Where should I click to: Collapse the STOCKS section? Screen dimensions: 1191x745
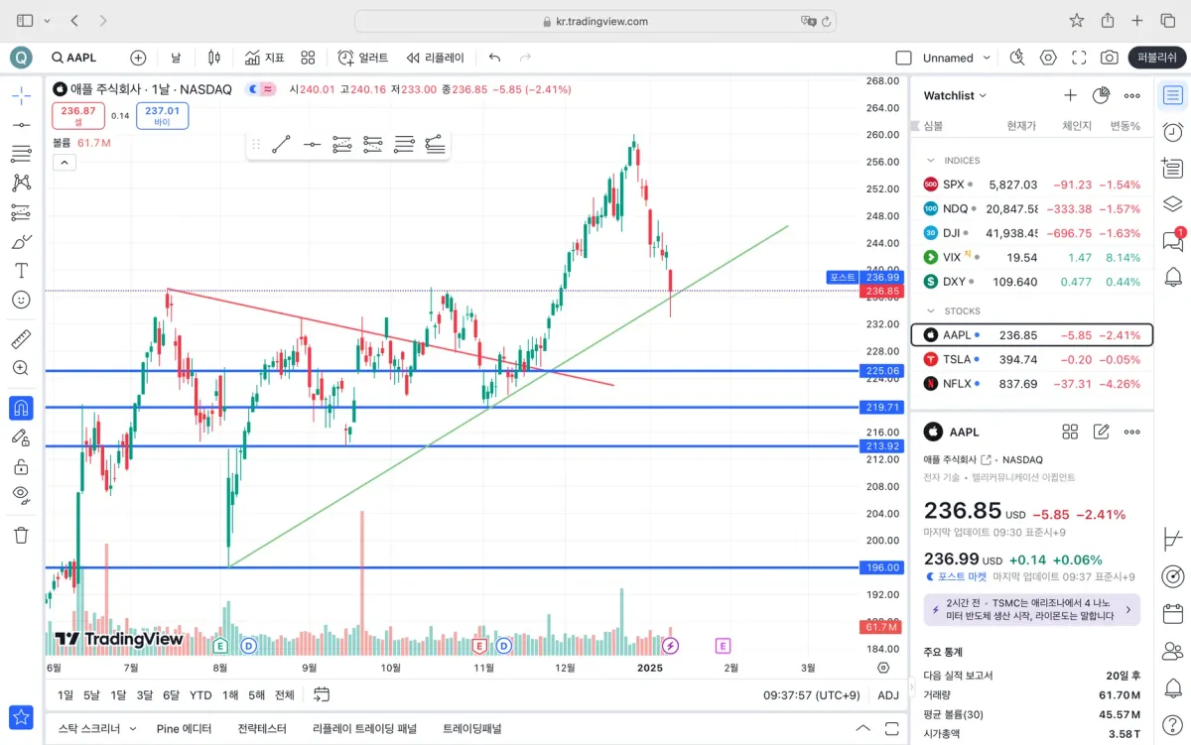tap(931, 310)
